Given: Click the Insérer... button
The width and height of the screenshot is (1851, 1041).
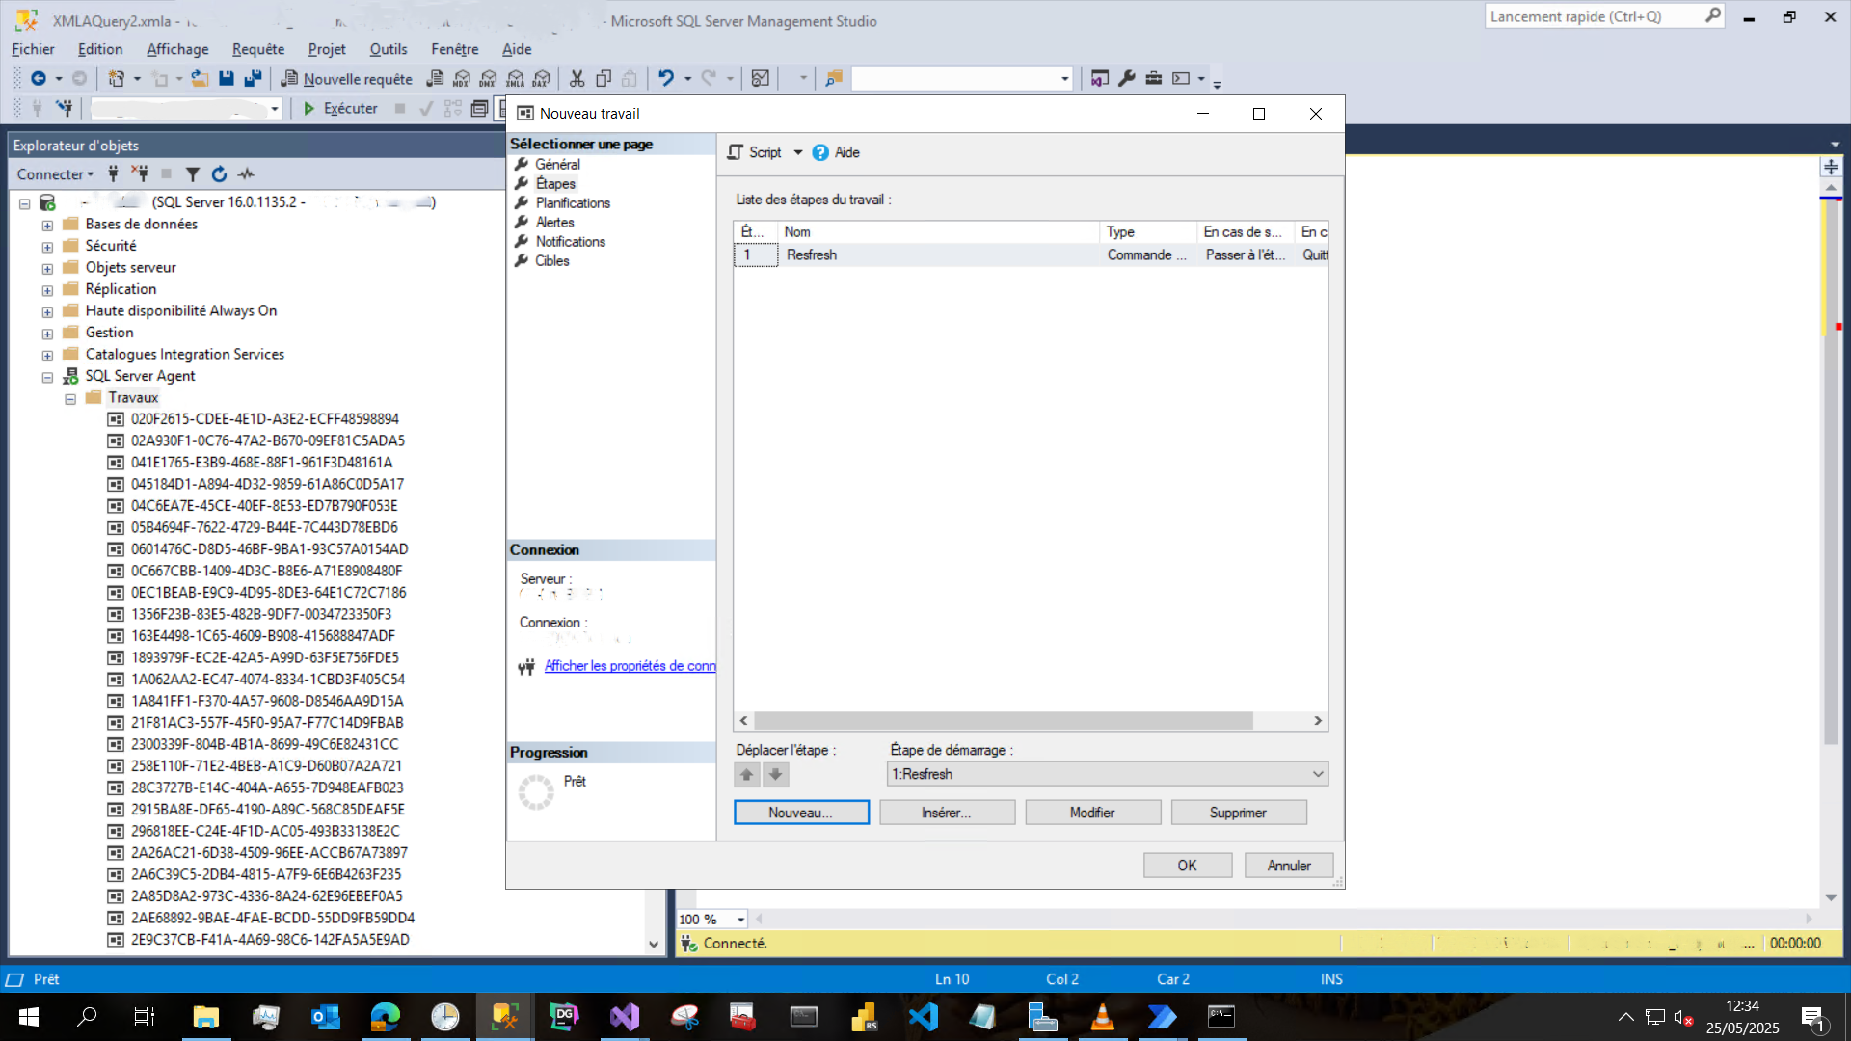Looking at the screenshot, I should pos(947,813).
